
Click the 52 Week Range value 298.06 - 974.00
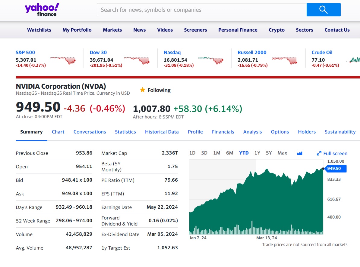pos(74,220)
